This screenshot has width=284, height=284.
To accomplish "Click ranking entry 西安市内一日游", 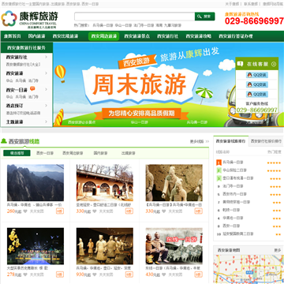I will pos(234,194).
